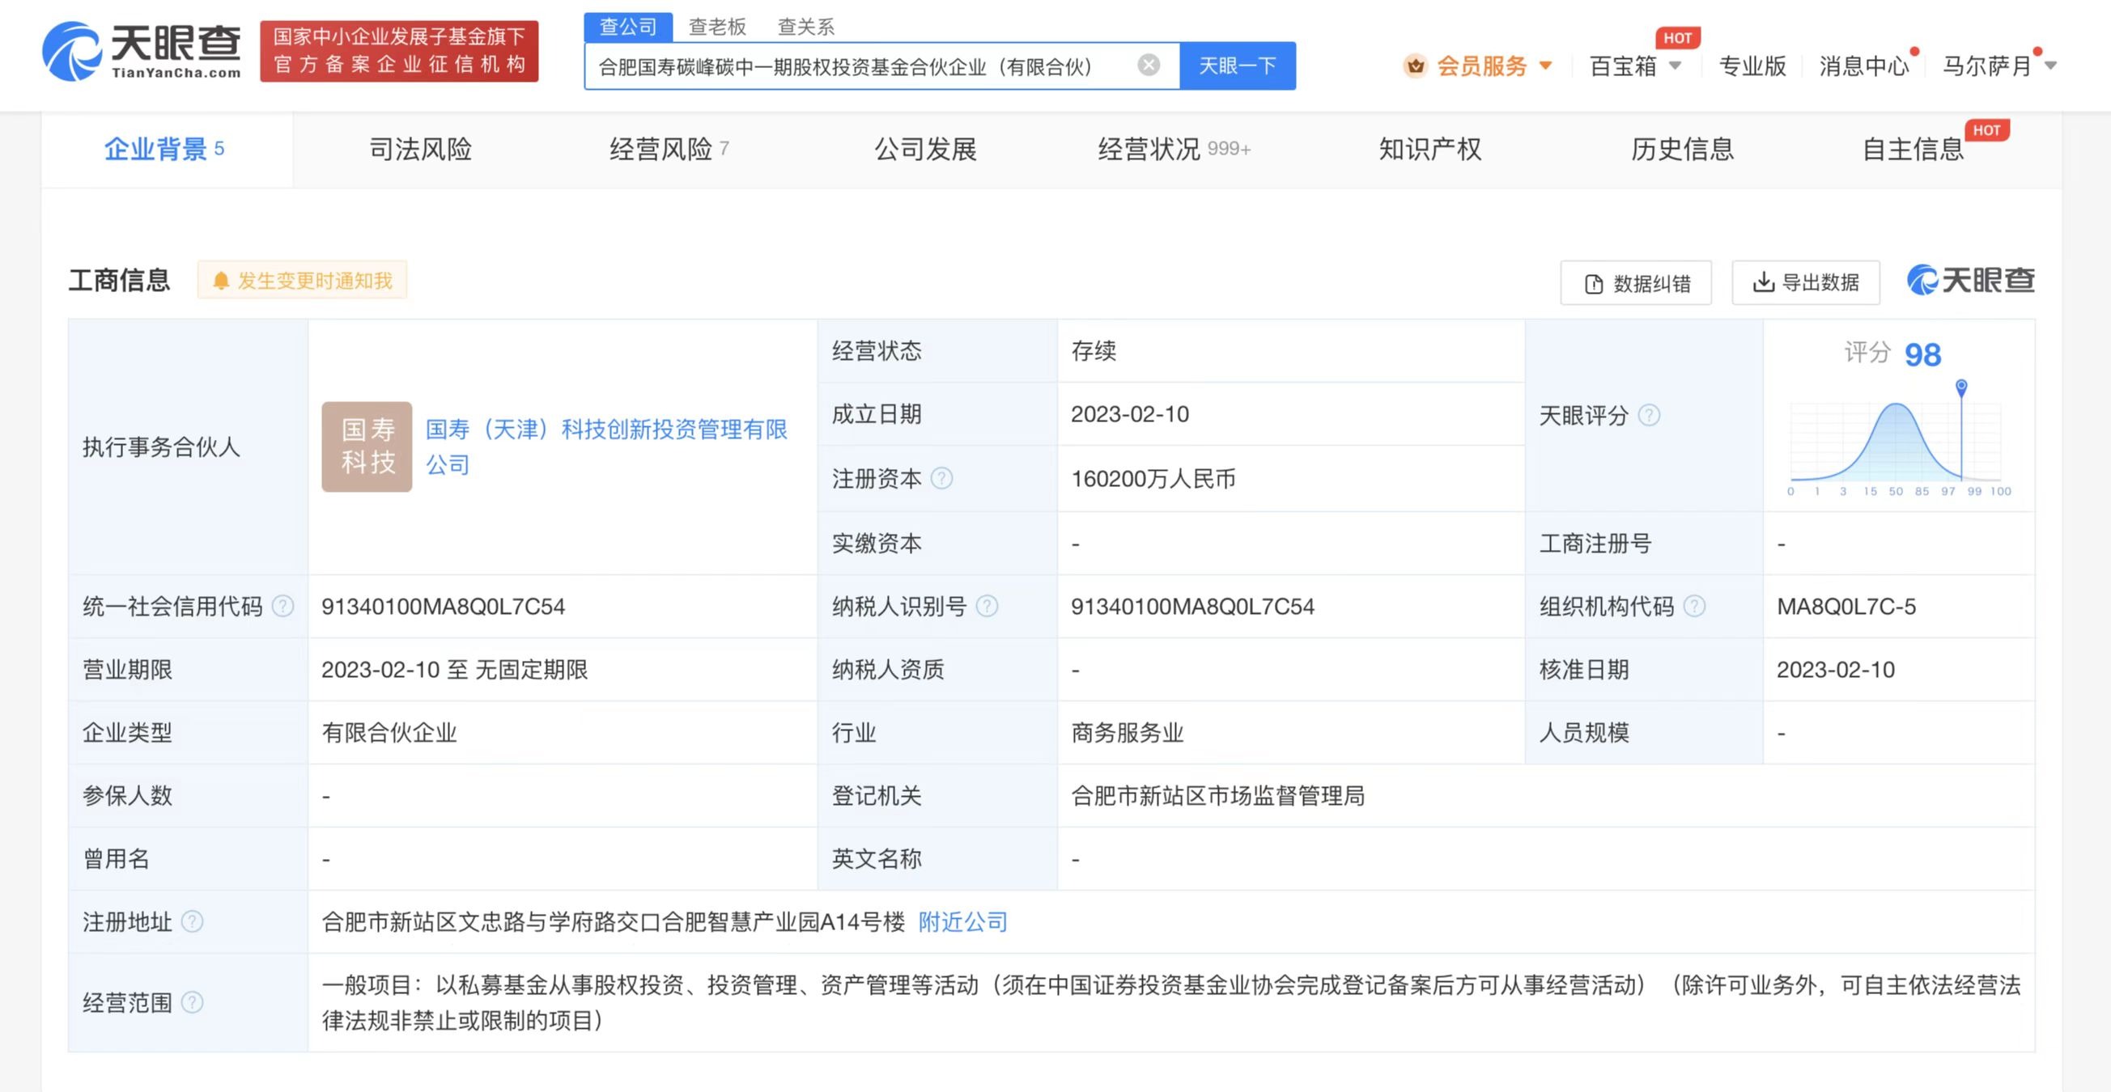Click the 天眼一下 search button
The height and width of the screenshot is (1092, 2111).
[x=1236, y=66]
